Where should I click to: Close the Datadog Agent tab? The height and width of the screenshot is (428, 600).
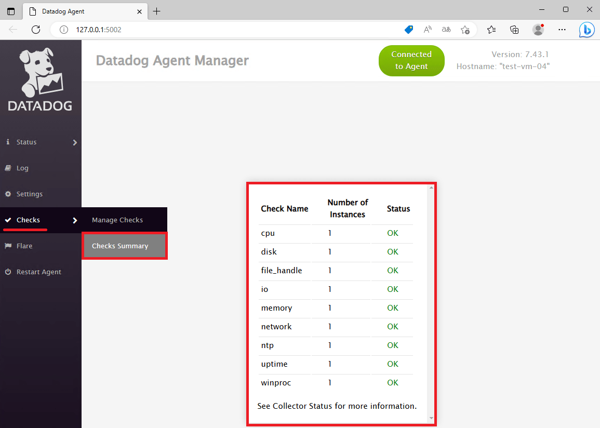pos(139,11)
